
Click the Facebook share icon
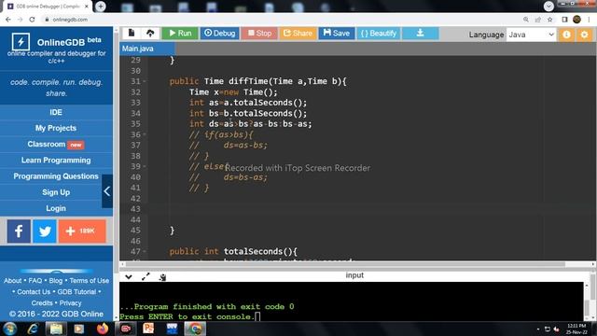19,231
